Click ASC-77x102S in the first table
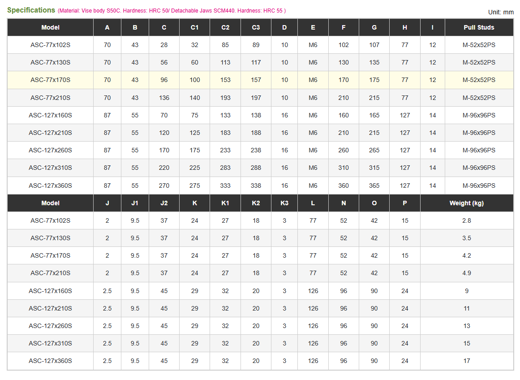The width and height of the screenshot is (520, 380). click(x=51, y=45)
